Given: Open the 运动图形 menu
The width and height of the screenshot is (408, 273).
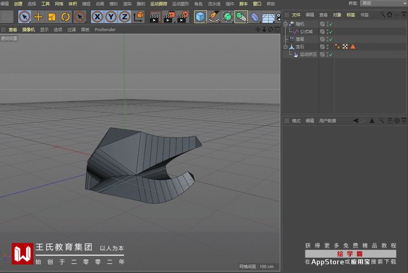Looking at the screenshot, I should click(x=181, y=3).
